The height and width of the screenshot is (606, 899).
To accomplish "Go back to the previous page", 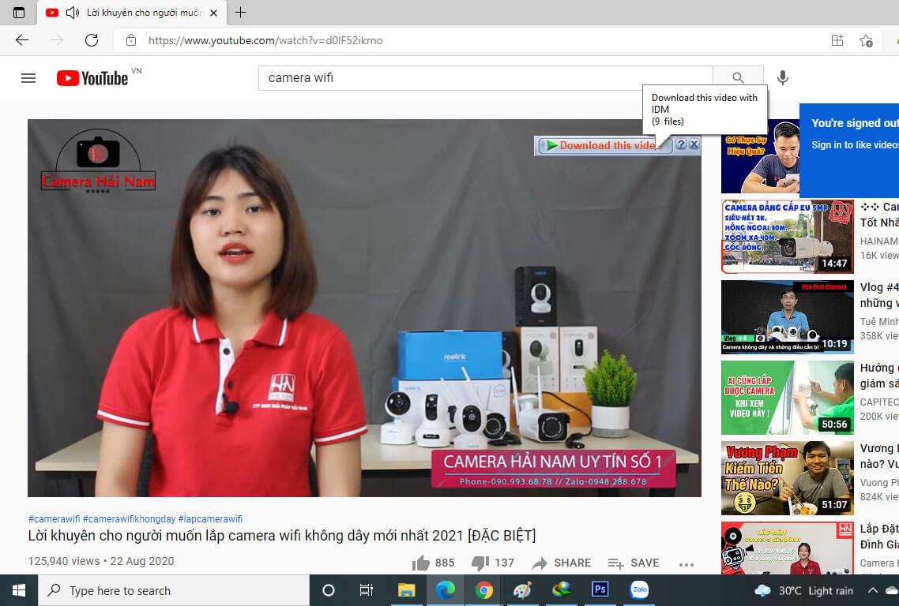I will (x=22, y=40).
